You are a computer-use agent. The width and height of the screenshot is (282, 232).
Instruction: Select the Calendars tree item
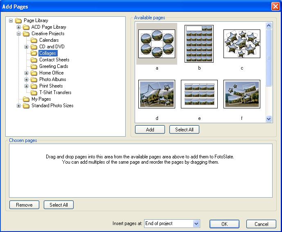(49, 40)
